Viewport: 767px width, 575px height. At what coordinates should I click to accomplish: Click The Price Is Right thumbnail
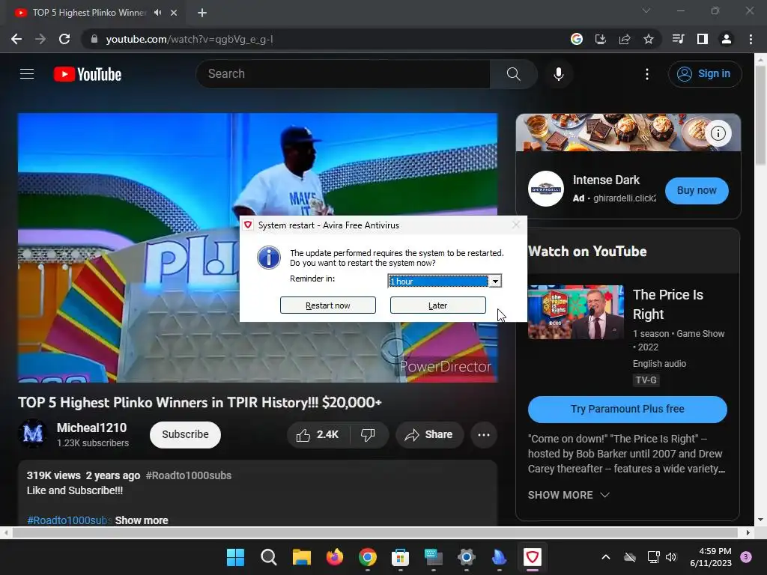coord(576,312)
